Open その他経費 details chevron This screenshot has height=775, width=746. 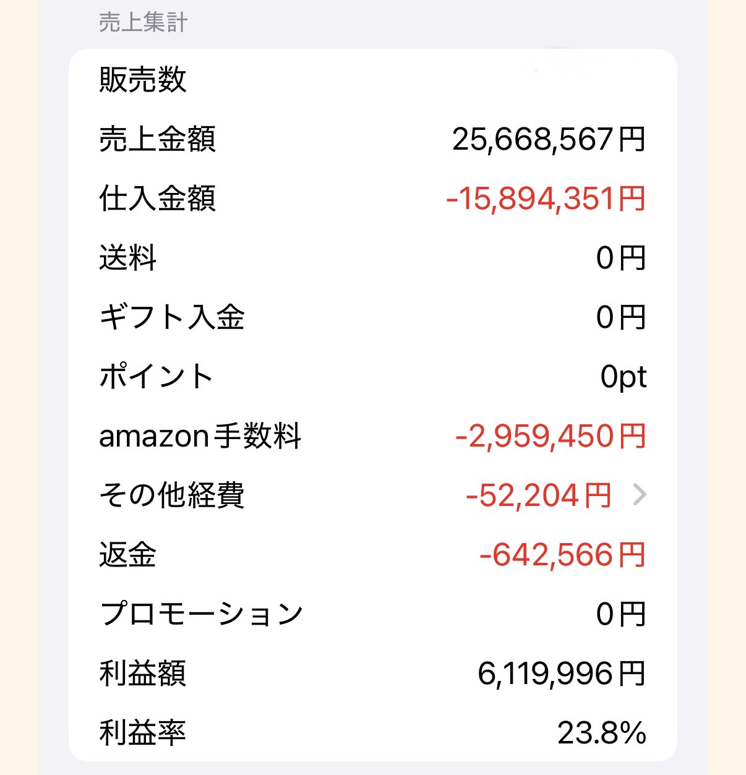pos(640,495)
